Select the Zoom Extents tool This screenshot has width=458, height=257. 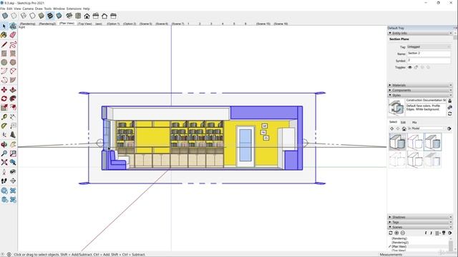click(x=4, y=162)
